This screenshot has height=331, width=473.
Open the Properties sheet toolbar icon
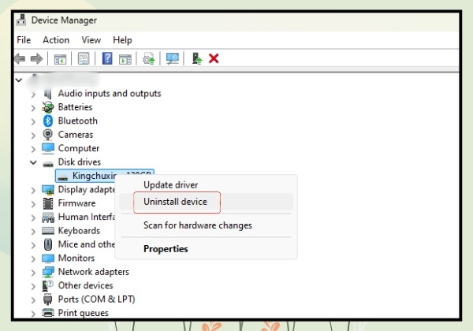(84, 58)
